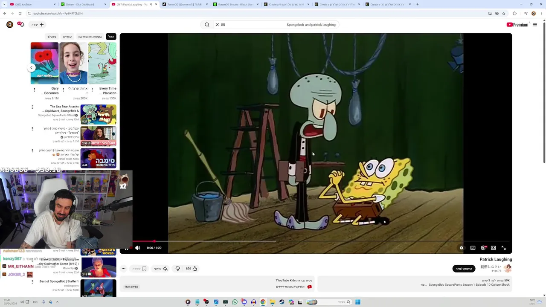Select the leftmost filter chip
Image resolution: width=546 pixels, height=307 pixels.
coord(52,37)
